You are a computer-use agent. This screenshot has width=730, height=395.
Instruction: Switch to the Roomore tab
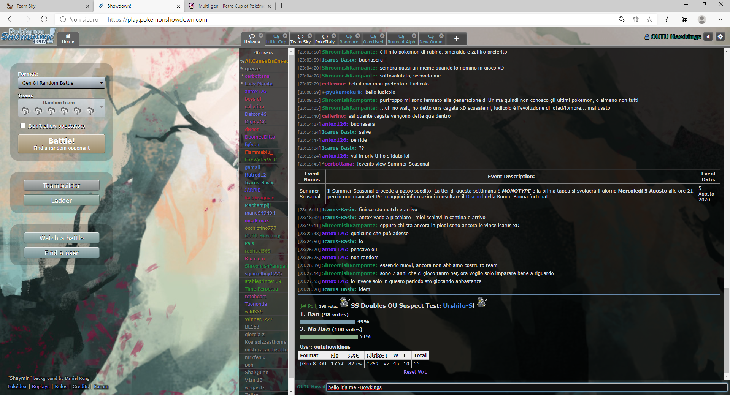[x=349, y=39]
